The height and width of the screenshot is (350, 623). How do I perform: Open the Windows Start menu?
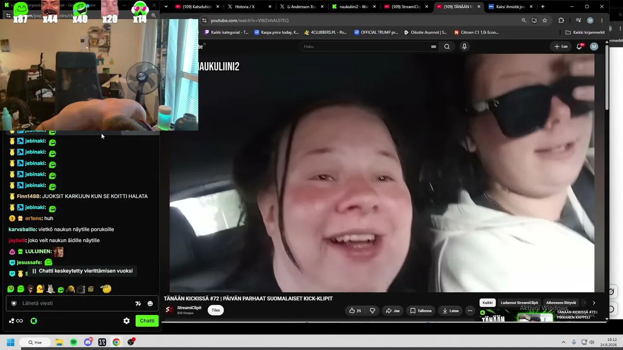click(10, 342)
